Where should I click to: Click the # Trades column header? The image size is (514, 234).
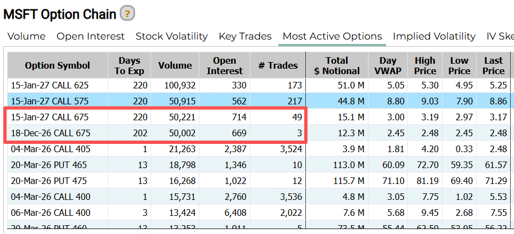pos(278,66)
